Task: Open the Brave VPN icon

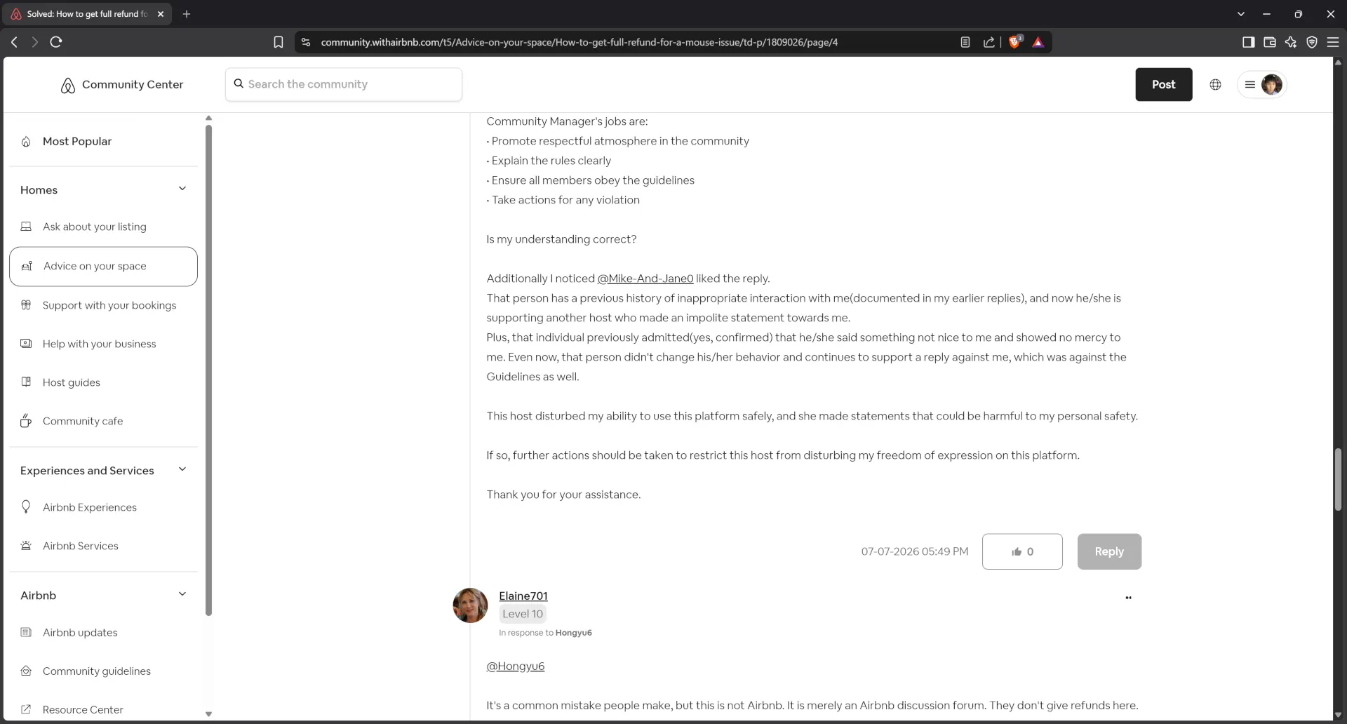Action: pyautogui.click(x=1311, y=42)
